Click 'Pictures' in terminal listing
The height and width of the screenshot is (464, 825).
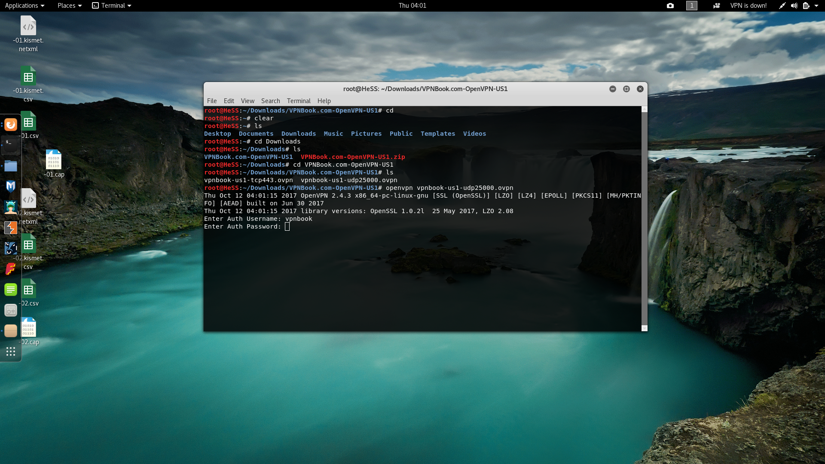366,134
